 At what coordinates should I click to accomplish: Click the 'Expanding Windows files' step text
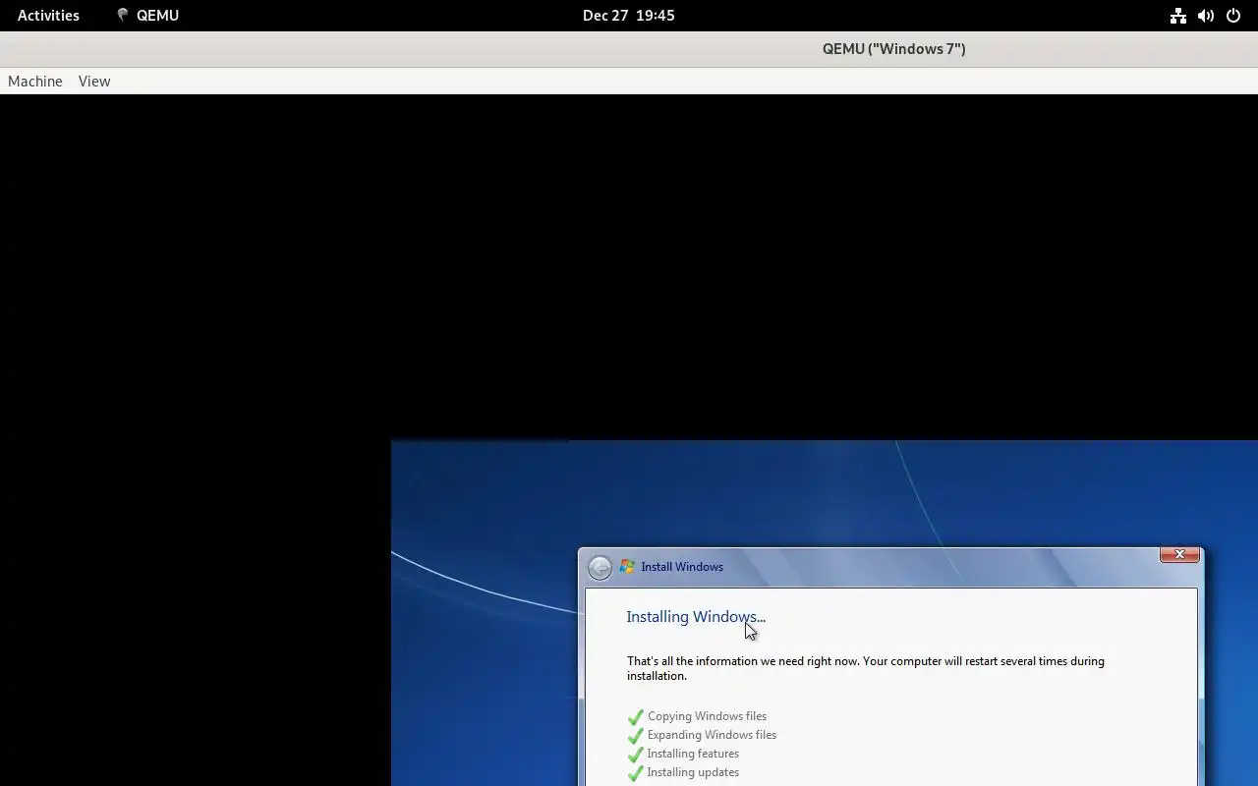712,735
